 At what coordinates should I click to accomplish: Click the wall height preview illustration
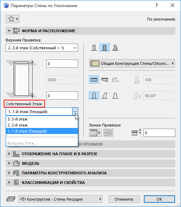pos(21,79)
